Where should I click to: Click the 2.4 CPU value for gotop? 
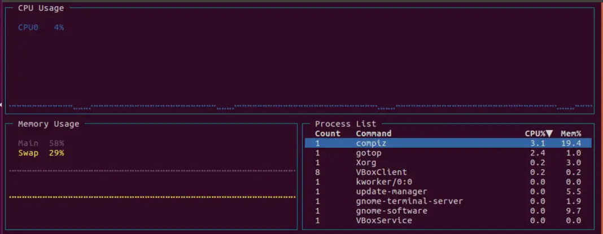(x=538, y=153)
